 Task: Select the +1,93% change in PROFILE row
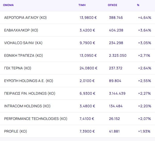click(x=144, y=131)
